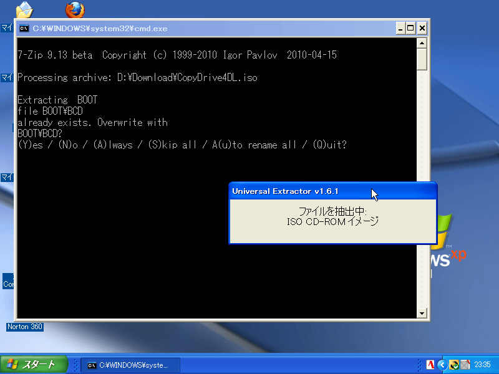The height and width of the screenshot is (374, 499).
Task: Click the 'already exists. Overwrite with' line
Action: 92,122
